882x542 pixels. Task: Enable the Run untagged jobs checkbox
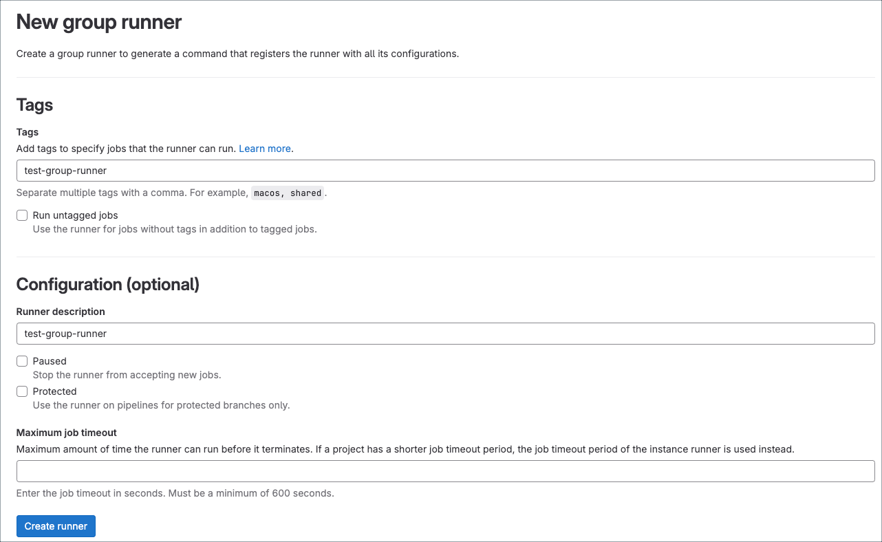[21, 215]
